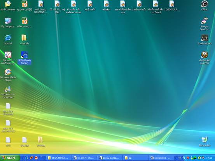Select the 087.Stamp 7thSCENE audio file

tap(41, 7)
